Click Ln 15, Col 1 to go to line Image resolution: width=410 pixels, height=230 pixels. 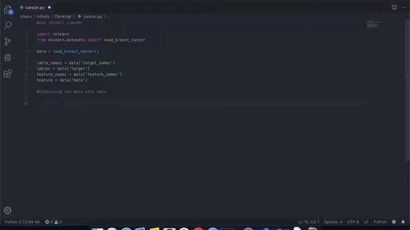[309, 222]
